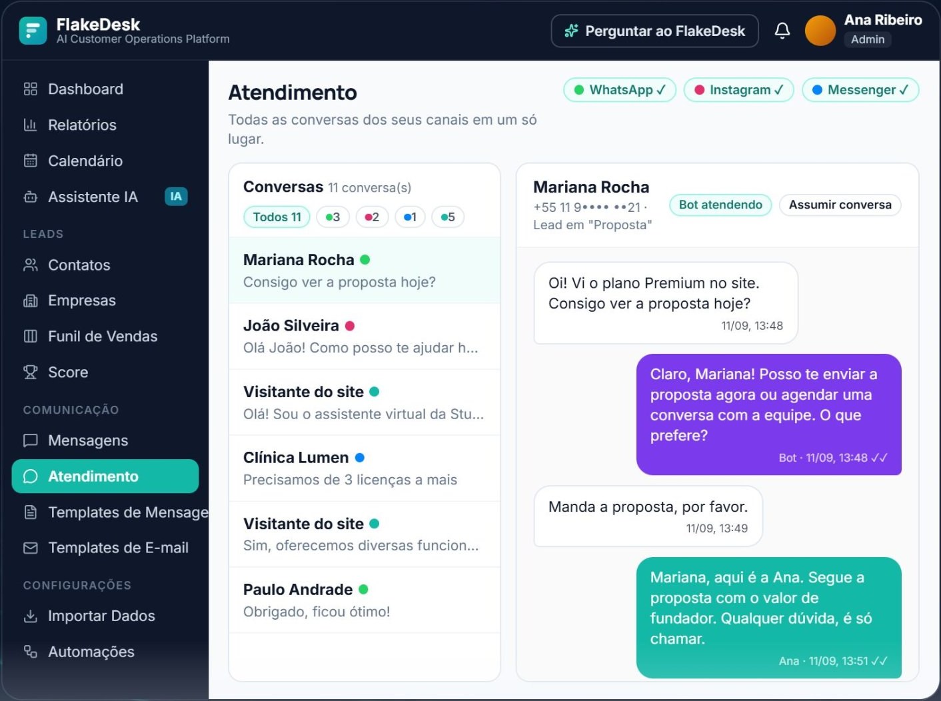The height and width of the screenshot is (701, 941).
Task: Open the Paulo Andrade conversation
Action: pyautogui.click(x=365, y=600)
